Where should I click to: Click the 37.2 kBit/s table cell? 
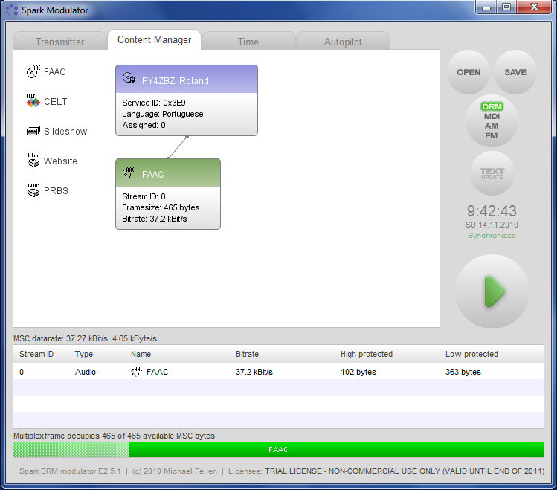(x=254, y=372)
